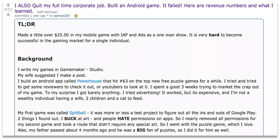Click the bold word 'HATE'
The width and height of the screenshot is (280, 140).
[x=124, y=119]
